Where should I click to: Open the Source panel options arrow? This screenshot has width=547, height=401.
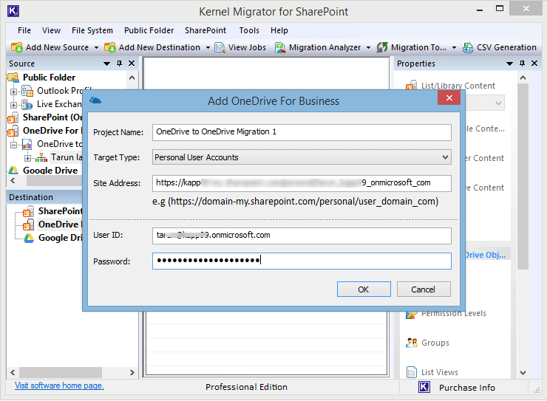point(106,64)
